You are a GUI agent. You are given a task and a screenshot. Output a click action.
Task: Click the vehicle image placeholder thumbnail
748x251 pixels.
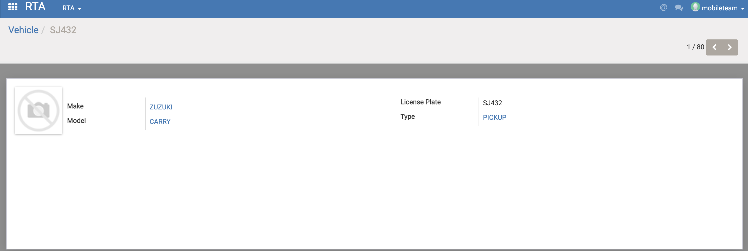[x=38, y=110]
